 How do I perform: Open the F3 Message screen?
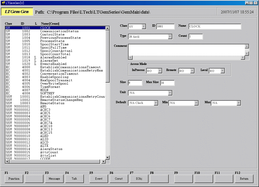(x=54, y=179)
